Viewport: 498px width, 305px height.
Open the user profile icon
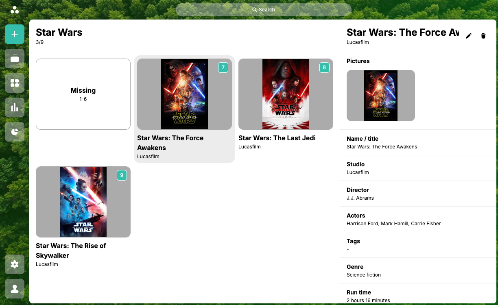pyautogui.click(x=15, y=289)
